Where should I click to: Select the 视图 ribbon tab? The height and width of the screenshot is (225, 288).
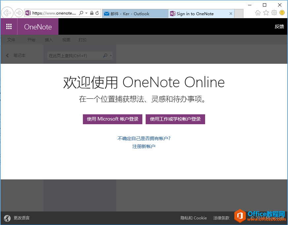[x=66, y=40]
